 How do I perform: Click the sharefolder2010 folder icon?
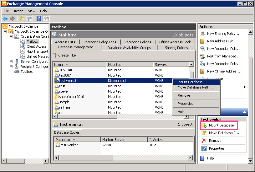(x=56, y=97)
